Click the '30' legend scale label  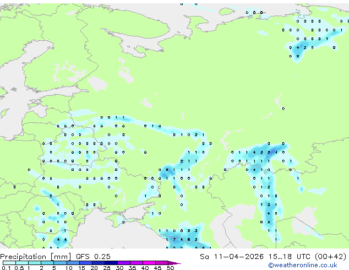pyautogui.click(x=119, y=268)
